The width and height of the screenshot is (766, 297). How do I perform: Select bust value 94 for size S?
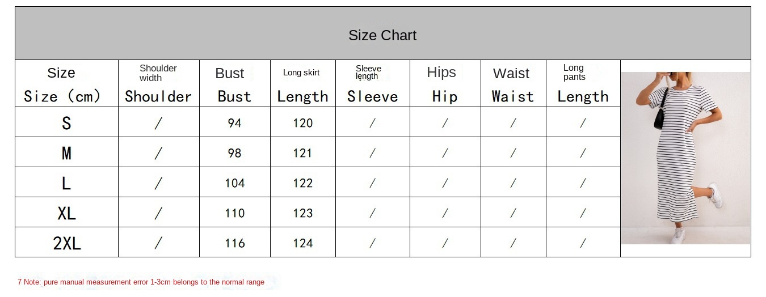pos(234,122)
